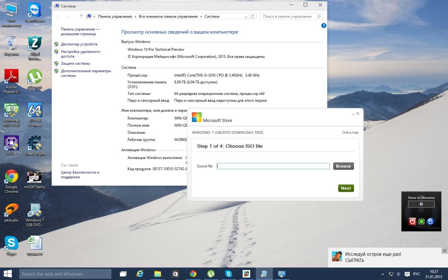Open Дополнительные параметры системы link

[86, 73]
